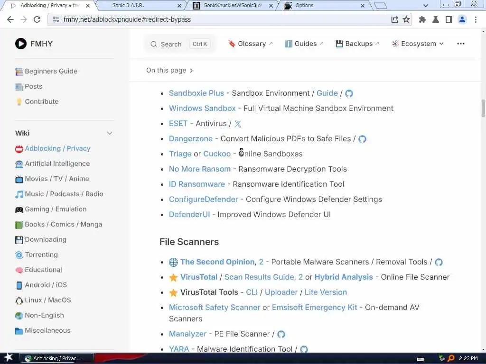Open Torrenting wiki section
This screenshot has width=486, height=364.
(x=36, y=255)
